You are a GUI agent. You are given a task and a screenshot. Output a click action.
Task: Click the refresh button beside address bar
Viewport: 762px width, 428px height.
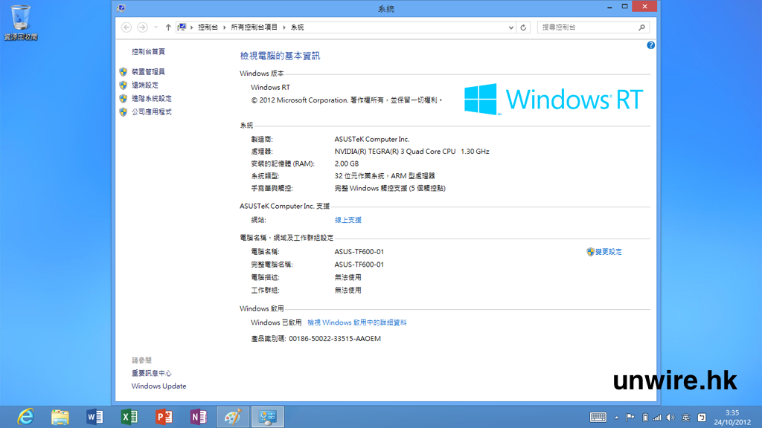[x=524, y=27]
